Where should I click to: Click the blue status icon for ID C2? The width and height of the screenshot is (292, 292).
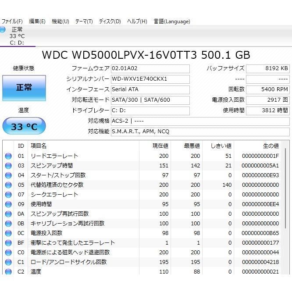[8, 272]
